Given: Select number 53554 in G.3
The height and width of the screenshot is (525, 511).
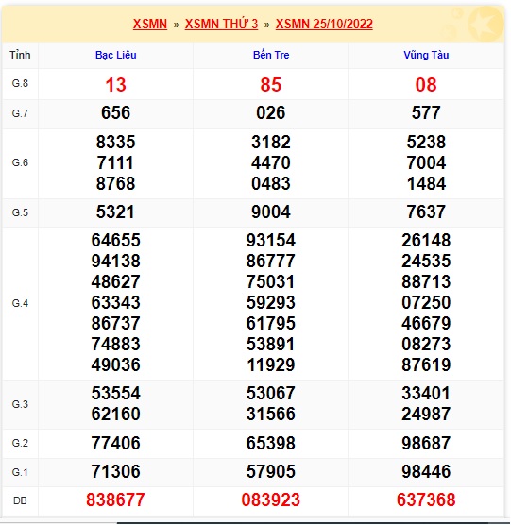Looking at the screenshot, I should tap(116, 393).
